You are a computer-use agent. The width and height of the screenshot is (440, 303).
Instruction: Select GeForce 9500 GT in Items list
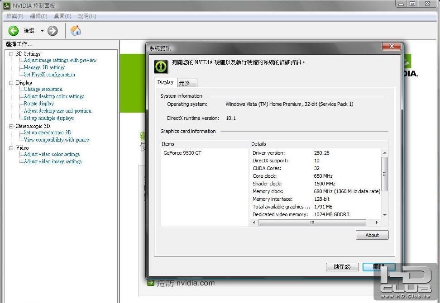coord(182,153)
